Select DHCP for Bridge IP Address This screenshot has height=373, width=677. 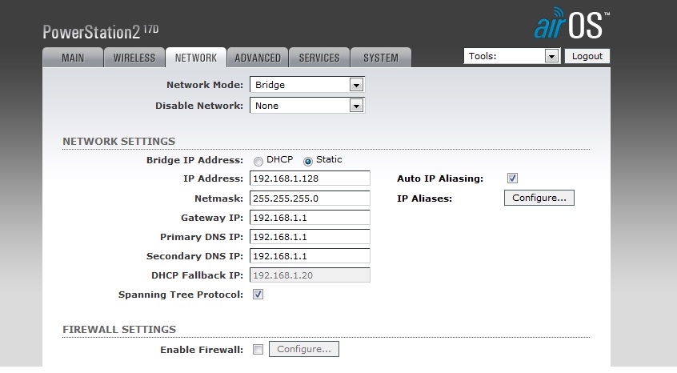click(x=258, y=162)
